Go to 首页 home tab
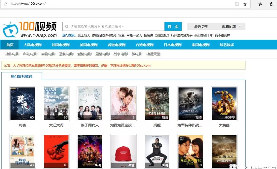The image size is (277, 169). pos(10,45)
